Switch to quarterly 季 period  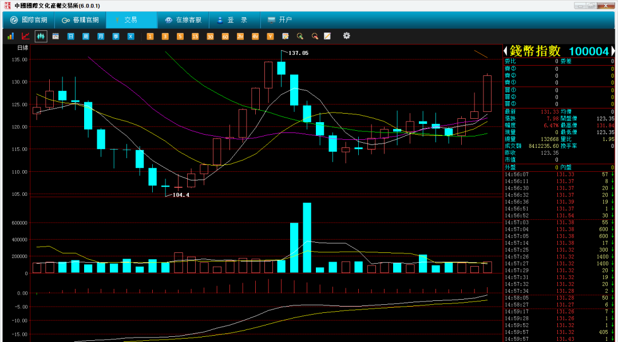click(116, 36)
